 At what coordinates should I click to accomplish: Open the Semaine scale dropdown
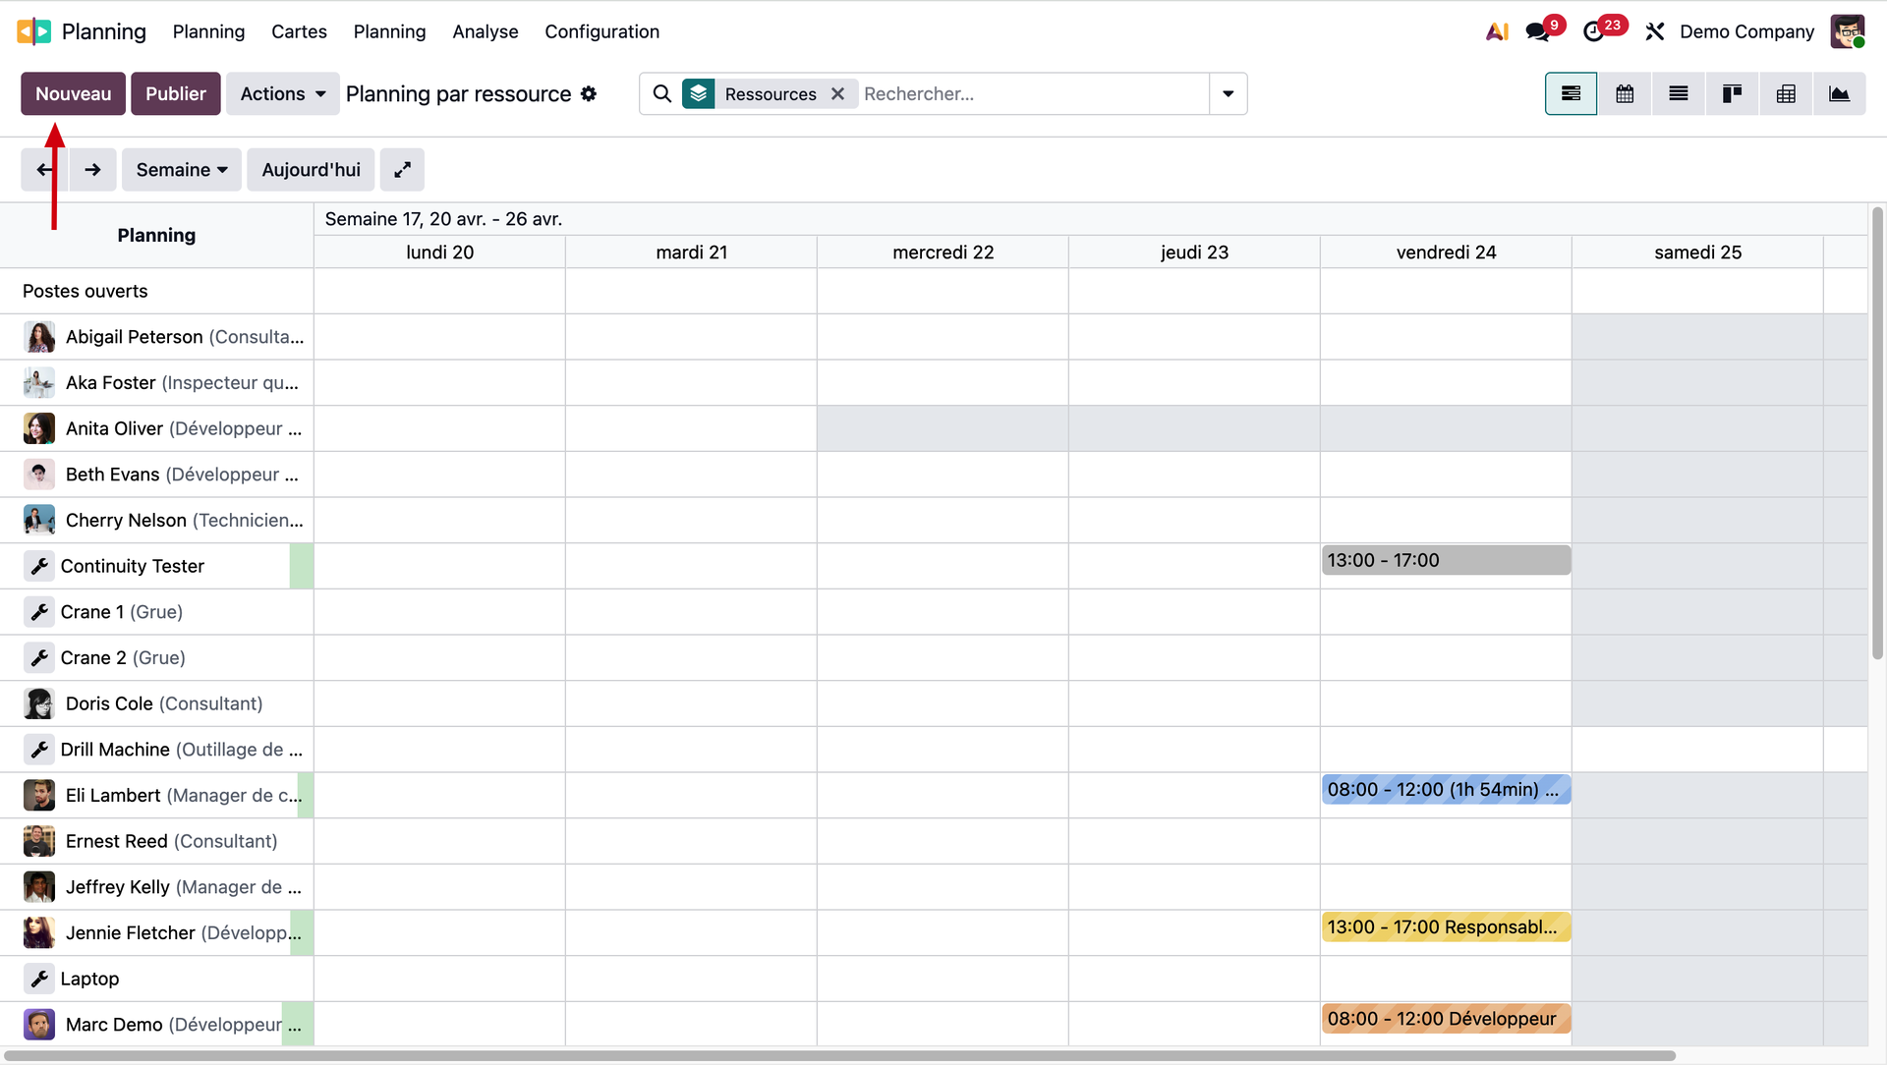click(182, 170)
